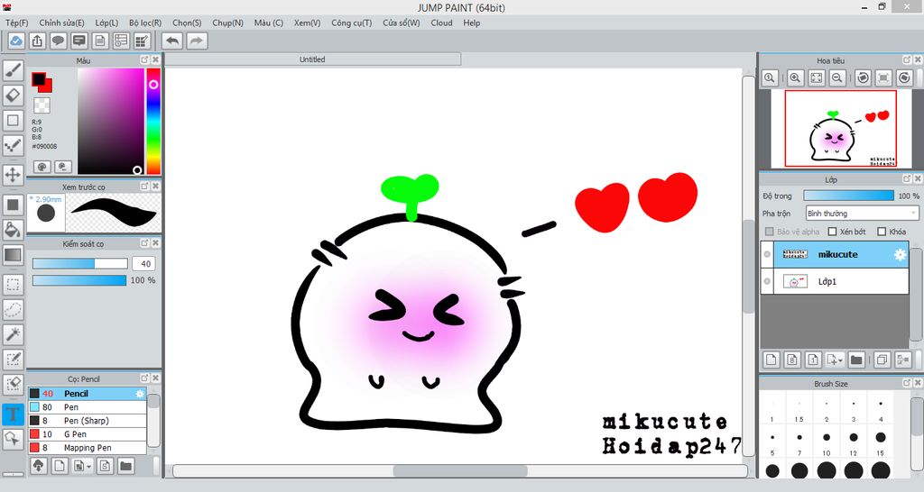Click the brush size value field 40
Screen dimensions: 924x492
[145, 264]
